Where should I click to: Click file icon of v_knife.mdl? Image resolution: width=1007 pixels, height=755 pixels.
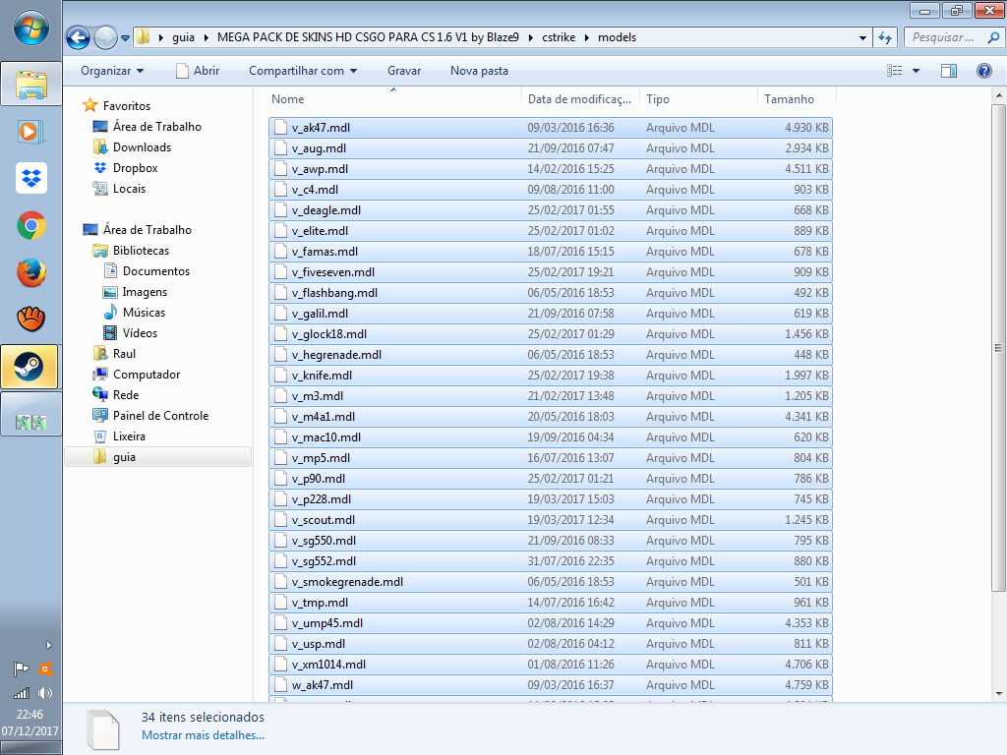tap(280, 375)
